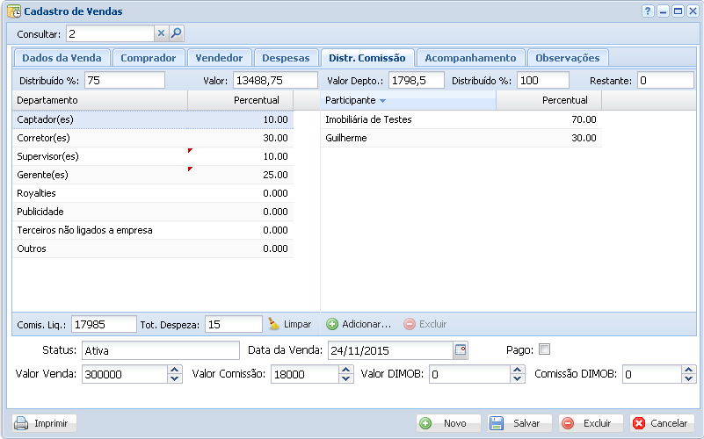Decrease Comissão DIMOB using the down arrow
The image size is (704, 439).
click(x=689, y=379)
